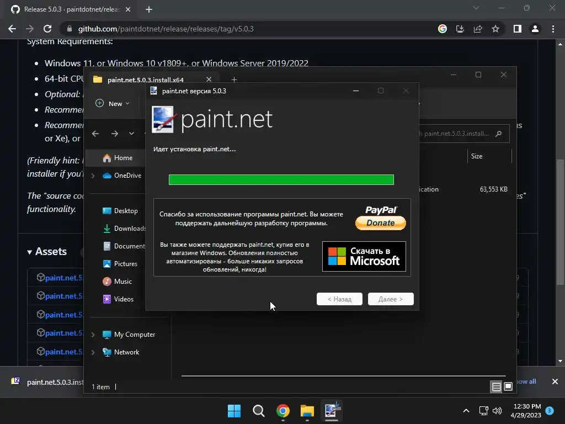Open the Microsoft Store download badge

pos(364,256)
